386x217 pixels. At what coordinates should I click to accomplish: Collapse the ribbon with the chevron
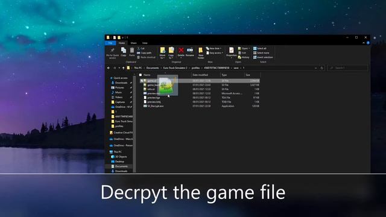click(364, 43)
